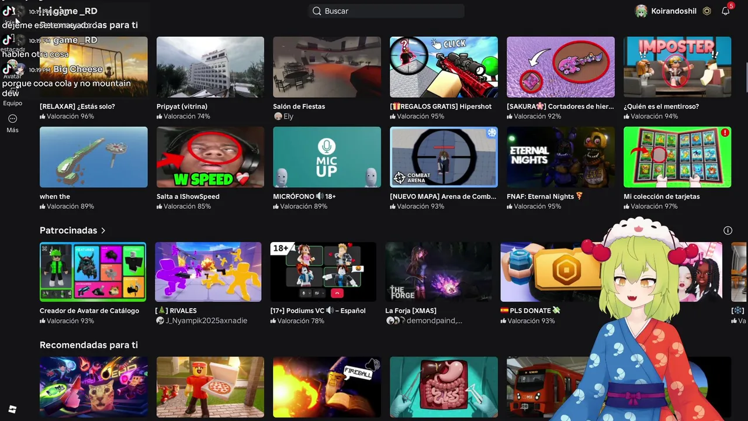Open the RIVALES sponsored thumbnail

click(208, 272)
